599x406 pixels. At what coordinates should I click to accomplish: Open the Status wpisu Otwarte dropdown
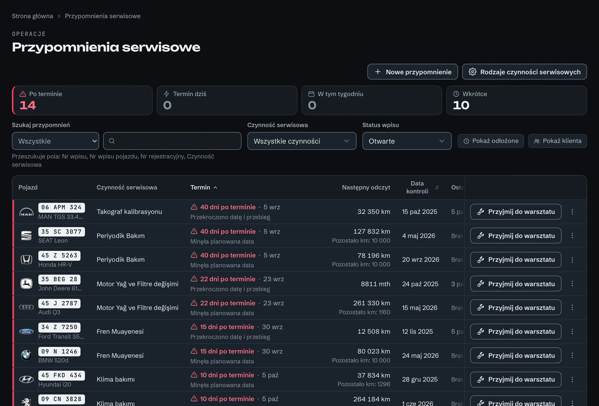(407, 141)
